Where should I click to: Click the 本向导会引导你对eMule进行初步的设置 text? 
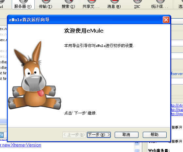[x=99, y=46]
